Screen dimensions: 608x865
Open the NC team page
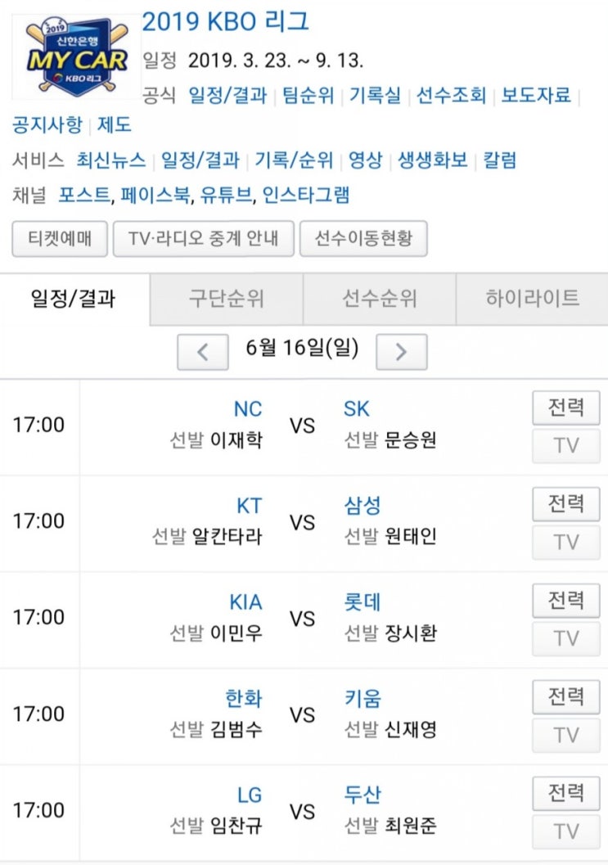(x=245, y=408)
